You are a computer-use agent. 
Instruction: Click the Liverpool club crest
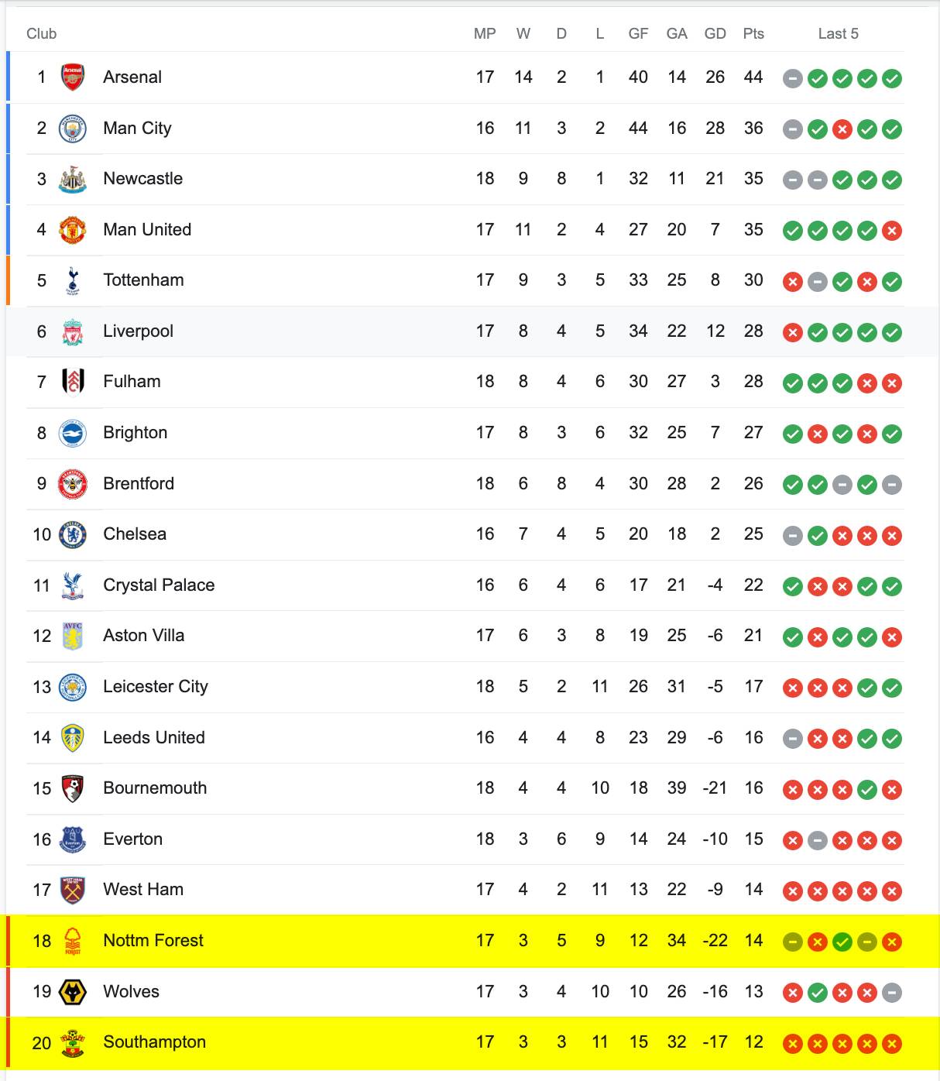coord(73,331)
